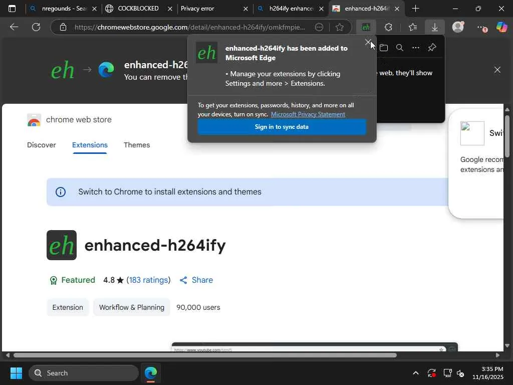
Task: Click the screenshot preview thumbnail
Action: click(x=315, y=347)
